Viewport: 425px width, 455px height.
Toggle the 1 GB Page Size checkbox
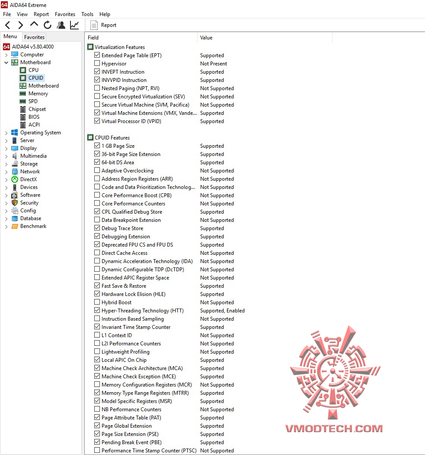(x=97, y=145)
